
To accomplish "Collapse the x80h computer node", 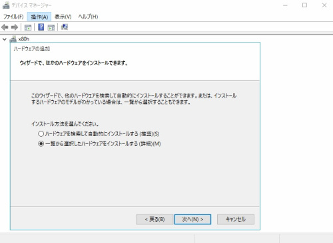I will click(x=5, y=39).
